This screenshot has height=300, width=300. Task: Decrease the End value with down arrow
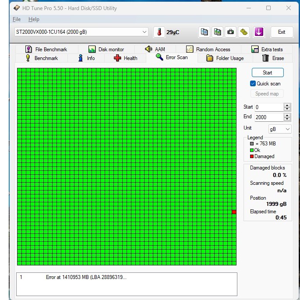pyautogui.click(x=287, y=119)
